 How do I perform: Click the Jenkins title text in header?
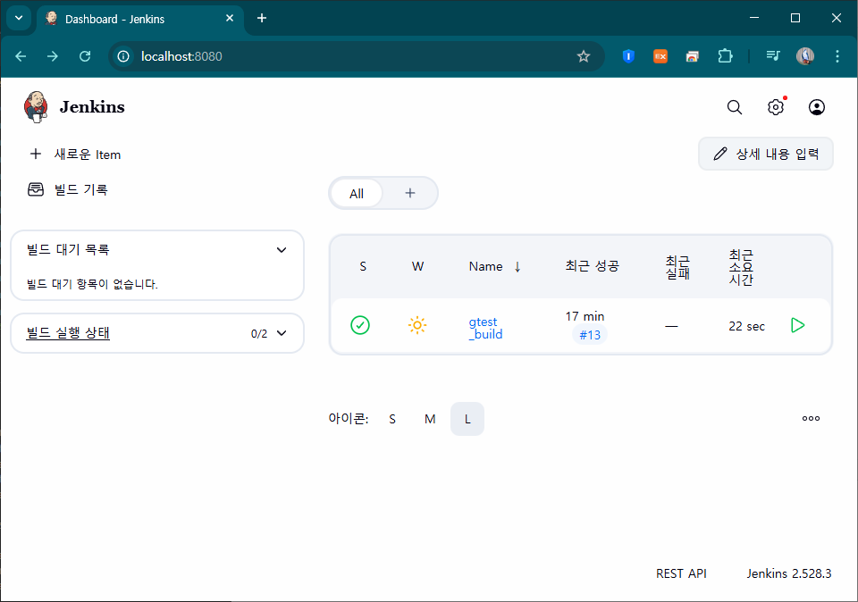pos(92,106)
